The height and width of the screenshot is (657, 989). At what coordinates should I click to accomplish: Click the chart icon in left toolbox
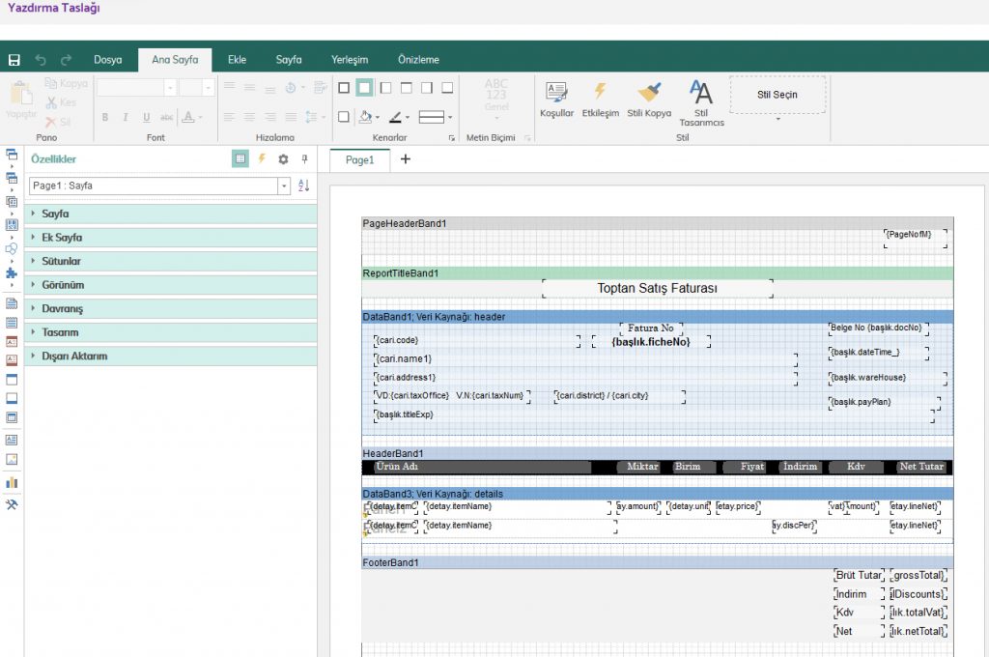pos(12,482)
